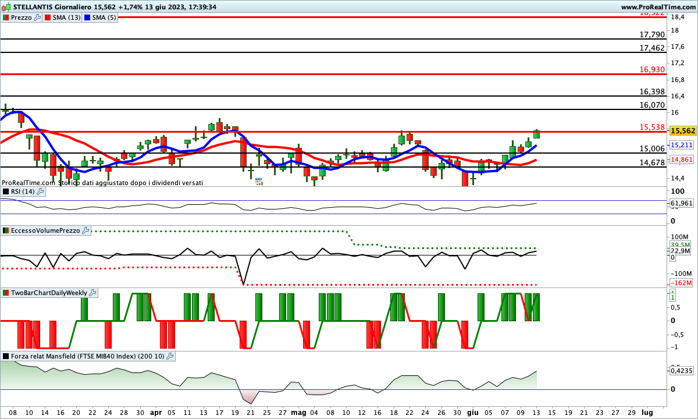Click the green-red Prezzo legend icon
Viewport: 698px width, 419px height.
[x=6, y=17]
